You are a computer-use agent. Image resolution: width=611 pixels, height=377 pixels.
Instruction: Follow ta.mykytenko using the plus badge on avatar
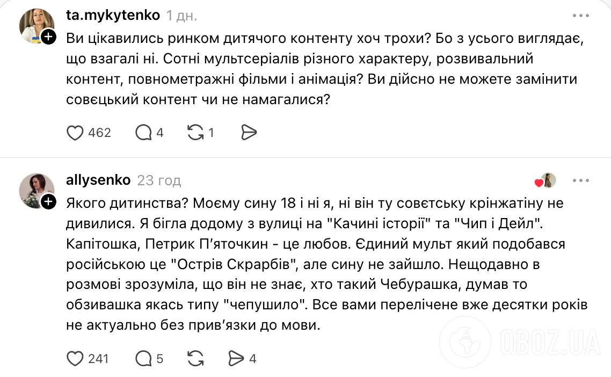tap(49, 38)
